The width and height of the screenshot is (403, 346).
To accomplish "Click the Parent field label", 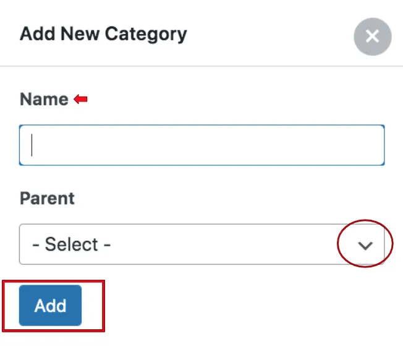I will tap(48, 199).
